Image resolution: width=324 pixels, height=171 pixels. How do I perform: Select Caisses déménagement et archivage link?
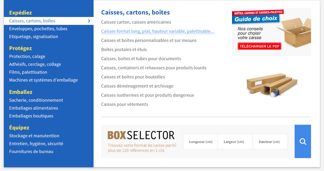coord(138,86)
